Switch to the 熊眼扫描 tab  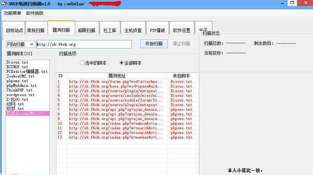click(x=87, y=30)
